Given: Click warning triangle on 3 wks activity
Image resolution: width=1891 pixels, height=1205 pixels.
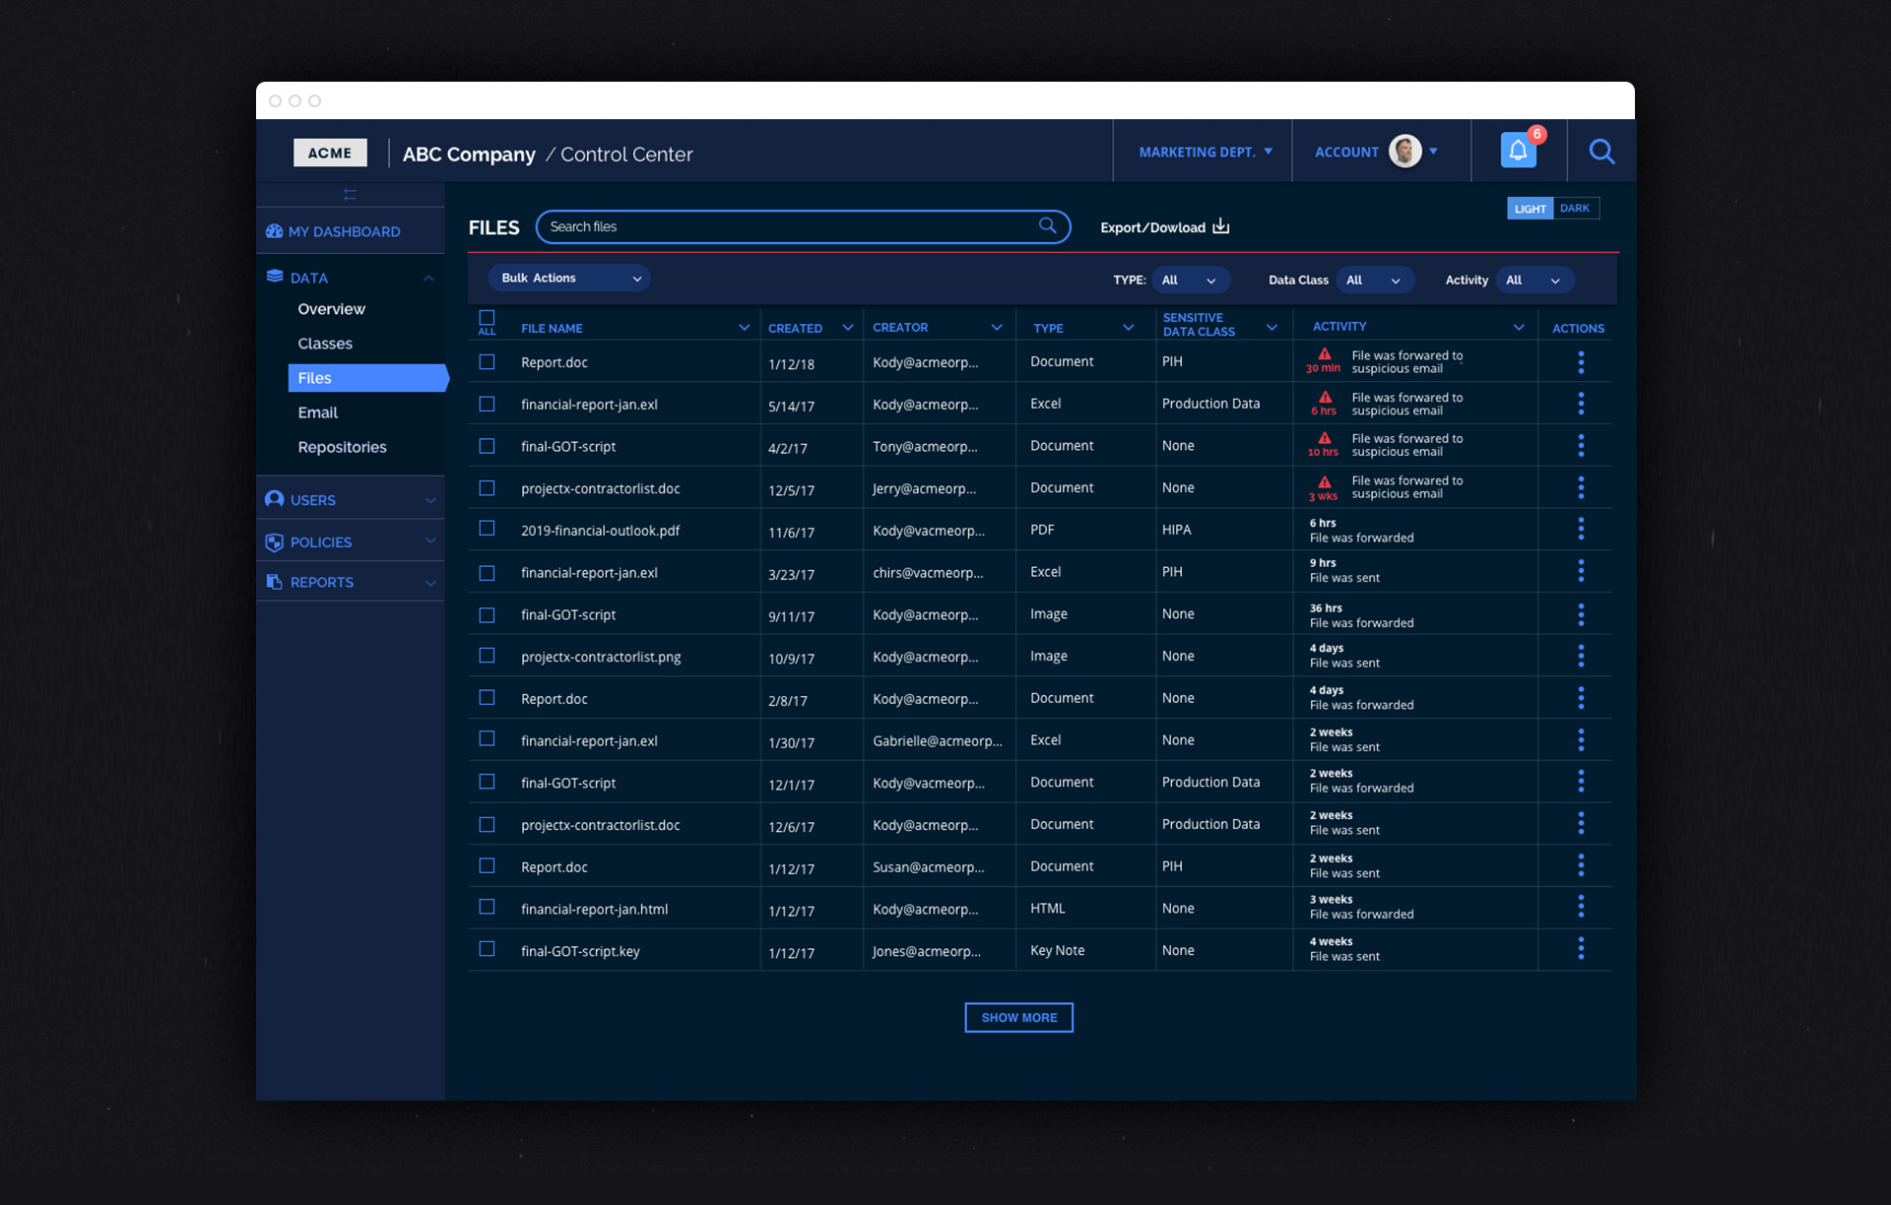Looking at the screenshot, I should 1325,481.
